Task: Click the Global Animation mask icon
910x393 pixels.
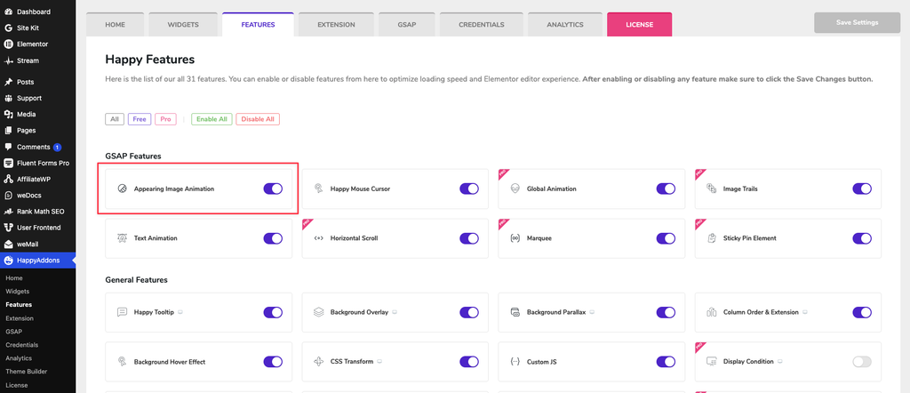Action: point(515,188)
